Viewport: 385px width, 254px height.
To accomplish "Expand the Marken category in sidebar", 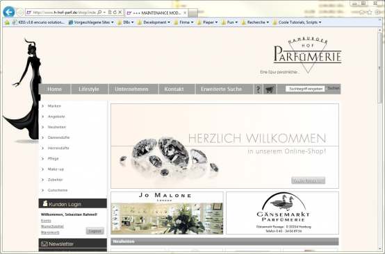I will (x=54, y=106).
